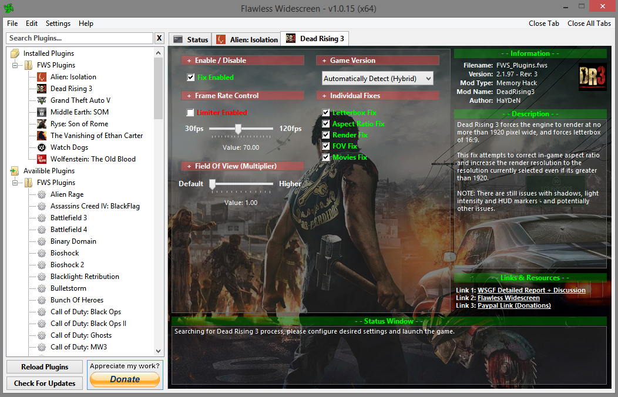Click the Search Plugins input field

point(80,38)
